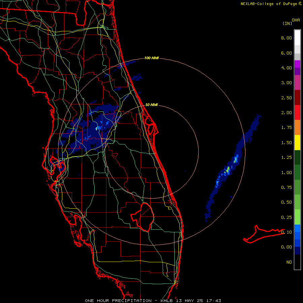The height and width of the screenshot is (303, 303).
Task: Click the 4.00 legend value
Action: (287, 68)
